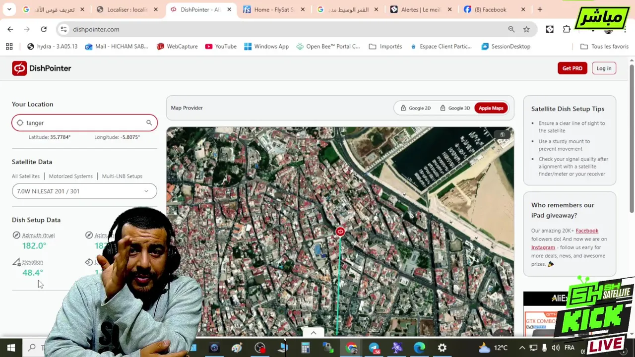Open the Instagram link in giveaway card
The image size is (635, 357).
pyautogui.click(x=543, y=247)
